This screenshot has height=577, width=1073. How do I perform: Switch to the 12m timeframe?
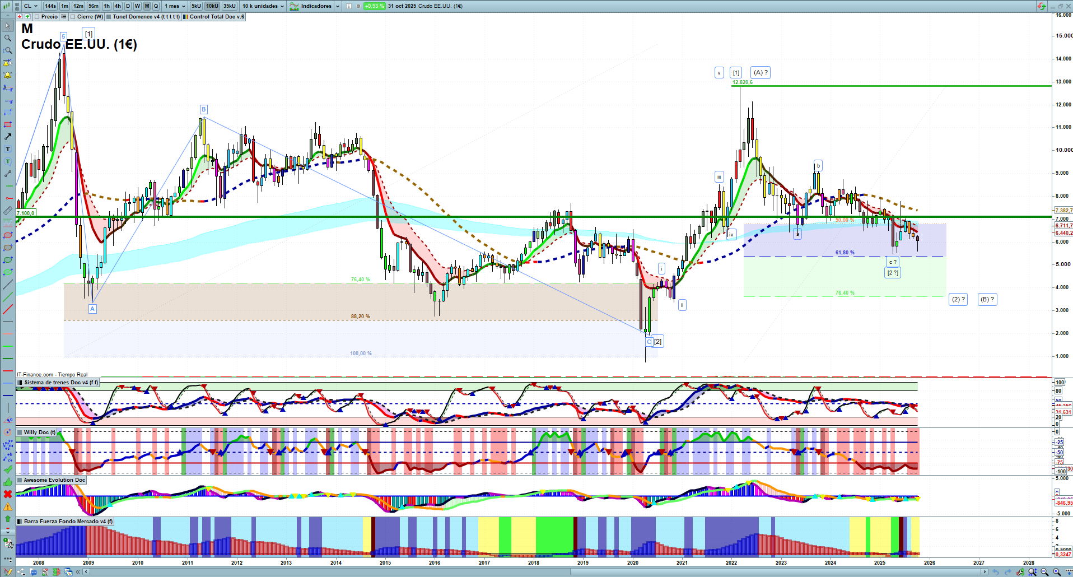[x=78, y=6]
